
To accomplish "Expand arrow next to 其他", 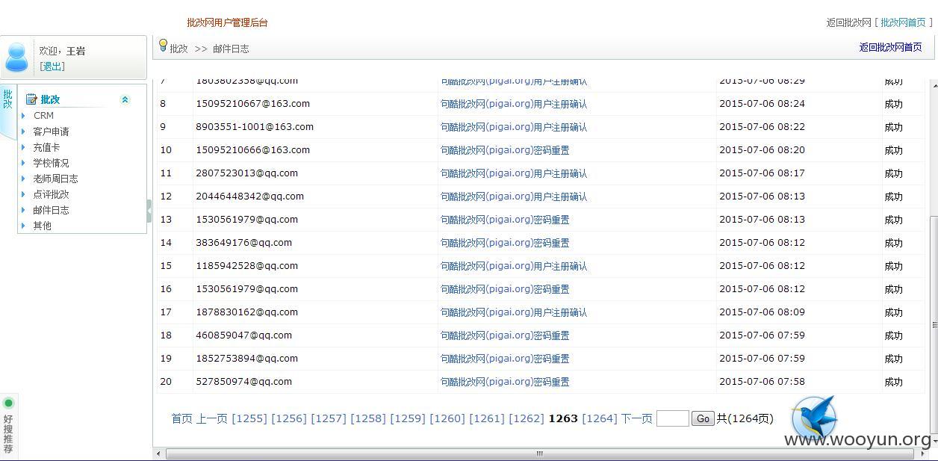I will point(24,226).
